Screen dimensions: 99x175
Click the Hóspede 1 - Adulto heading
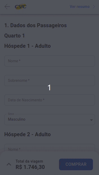(x=28, y=46)
